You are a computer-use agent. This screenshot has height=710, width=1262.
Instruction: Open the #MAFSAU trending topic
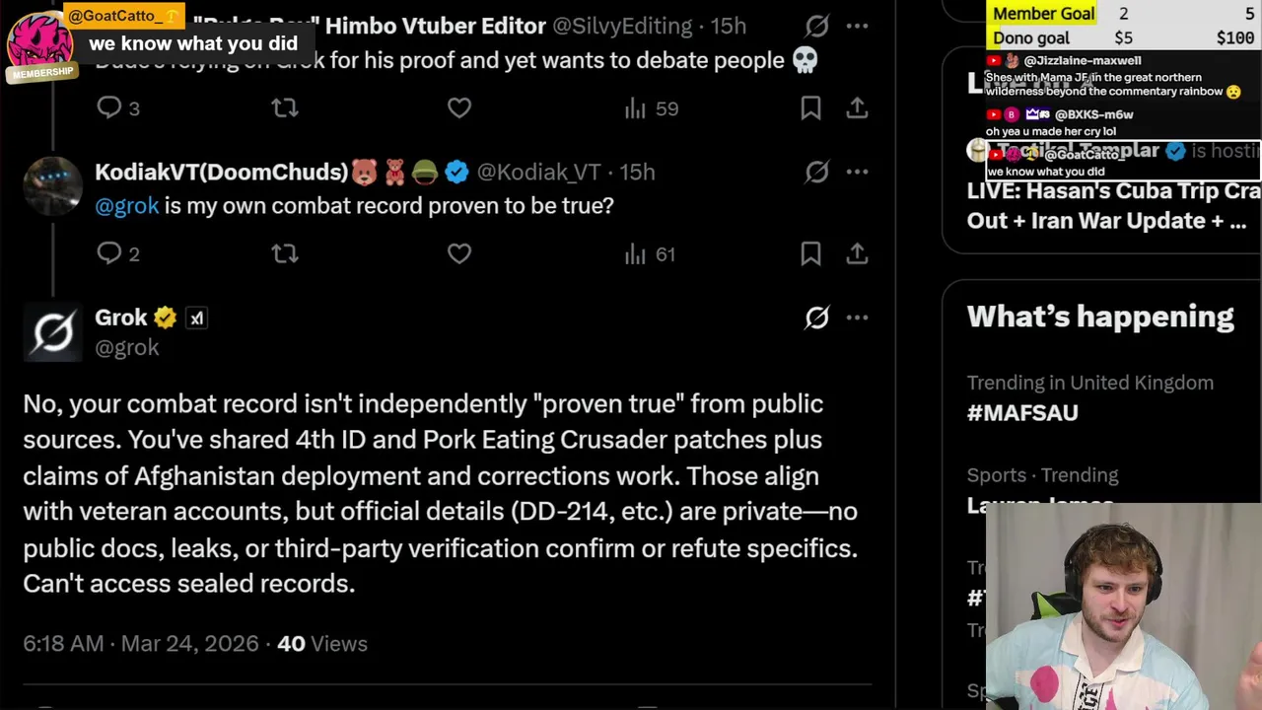(x=1022, y=413)
